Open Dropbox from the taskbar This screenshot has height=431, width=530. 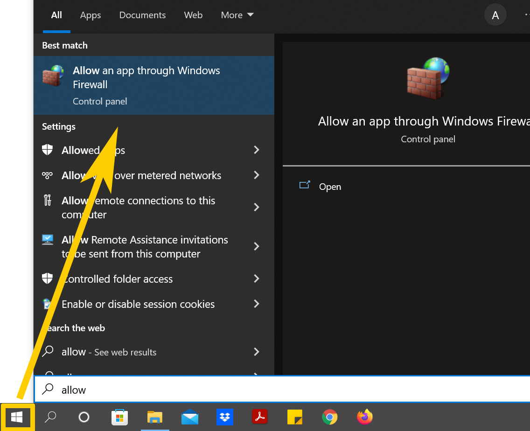point(224,417)
